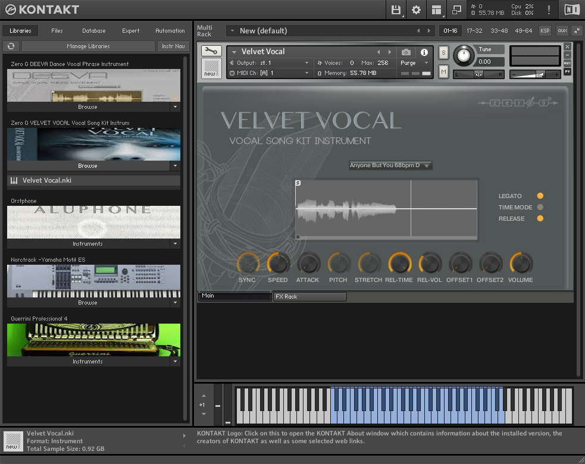Image resolution: width=585 pixels, height=464 pixels.
Task: Go to next multi preset arrow
Action: (429, 30)
